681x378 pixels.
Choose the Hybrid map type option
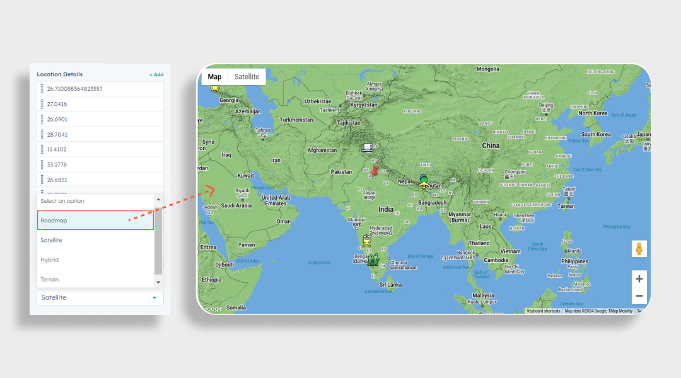95,260
